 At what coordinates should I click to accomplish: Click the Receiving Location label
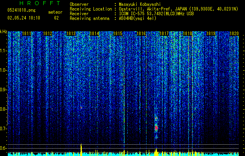click(x=91, y=9)
